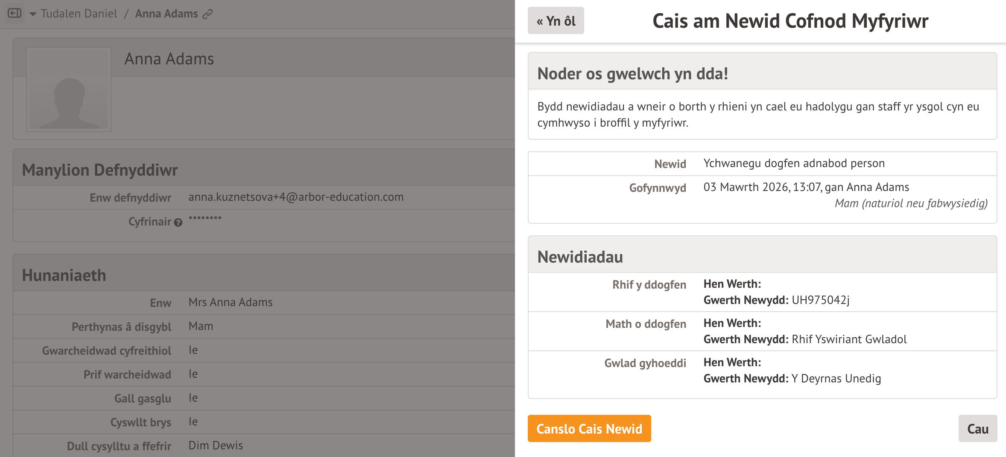Open the Dull cysylltu a ffefrir row

tap(263, 446)
